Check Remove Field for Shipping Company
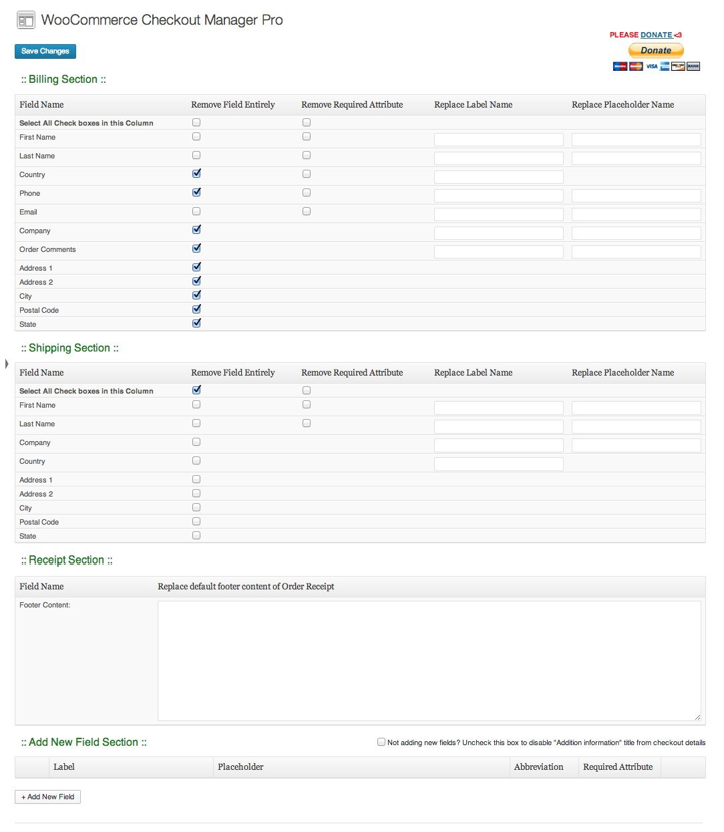Image resolution: width=724 pixels, height=832 pixels. click(x=196, y=442)
